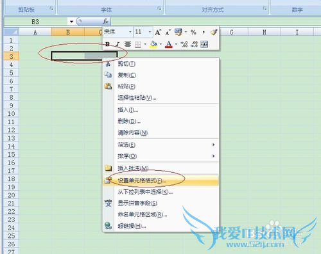Choose 设置单元格格式(F)... from context menu
321x254 pixels.
click(161, 180)
